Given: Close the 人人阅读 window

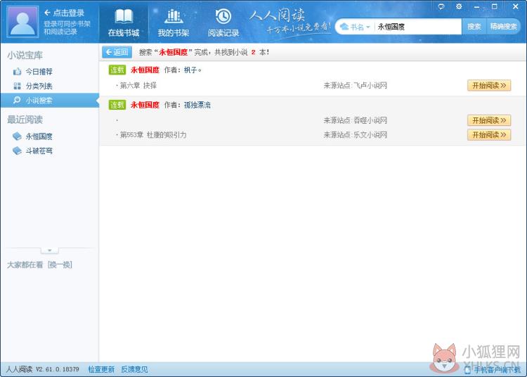Looking at the screenshot, I should (516, 6).
